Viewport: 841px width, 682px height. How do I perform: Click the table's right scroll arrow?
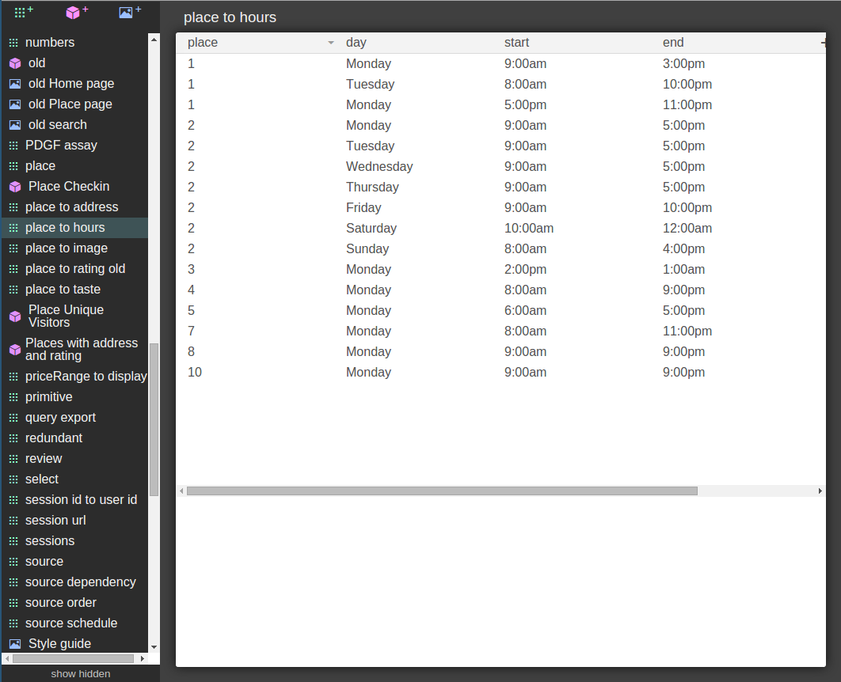[820, 491]
